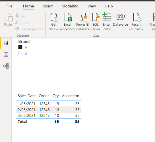Screen dimensions: 155x142
Task: Expand the Get data dropdown arrow
Action: [x=57, y=29]
